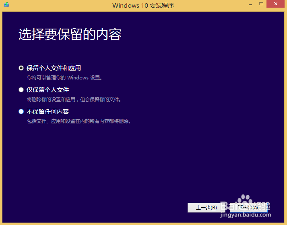Click the window title Windows 10 安装程序

click(143, 6)
